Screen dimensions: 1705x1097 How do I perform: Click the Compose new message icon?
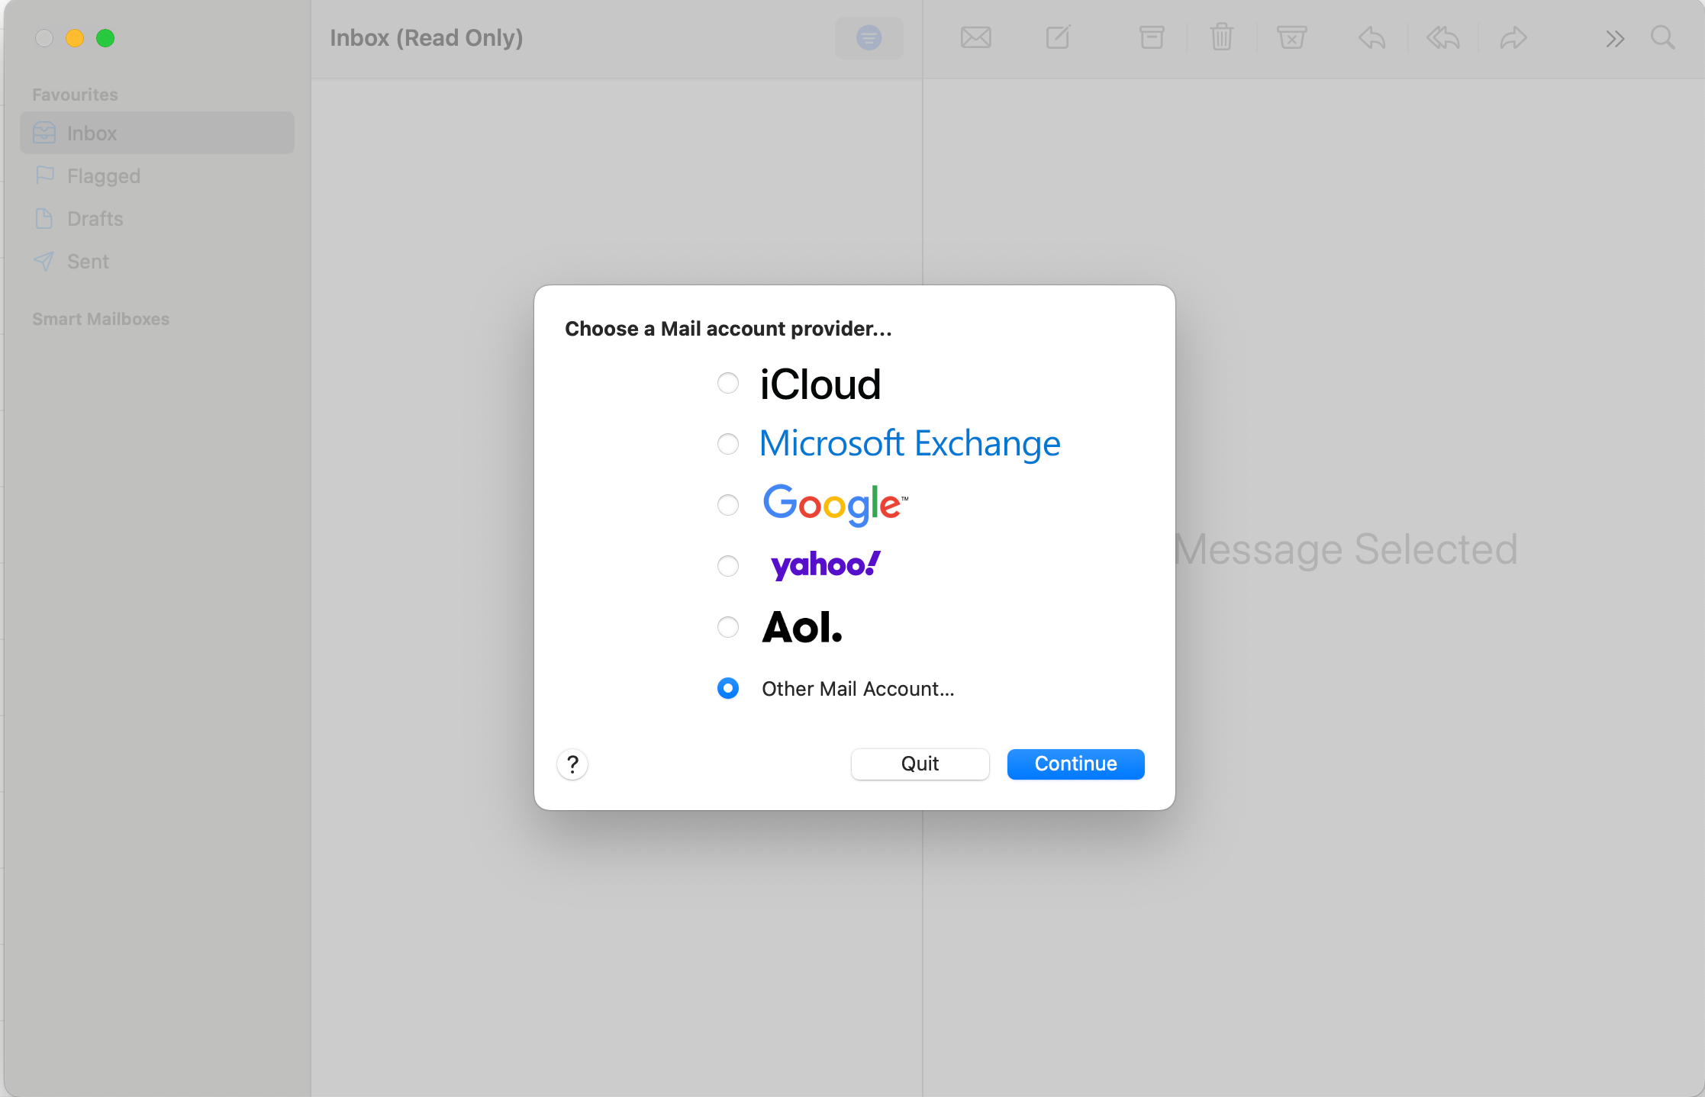[x=1058, y=37]
